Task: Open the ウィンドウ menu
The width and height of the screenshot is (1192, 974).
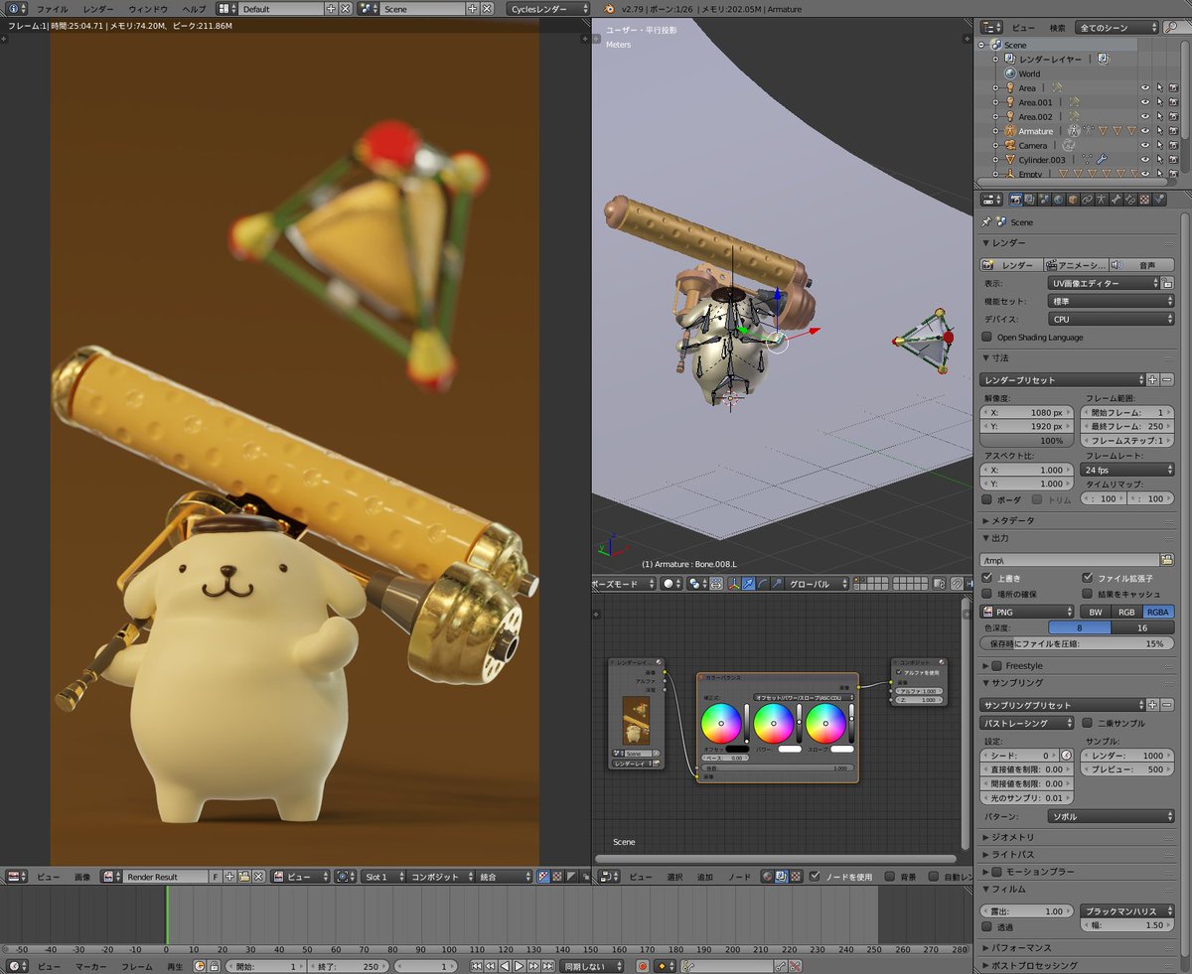Action: pyautogui.click(x=148, y=8)
